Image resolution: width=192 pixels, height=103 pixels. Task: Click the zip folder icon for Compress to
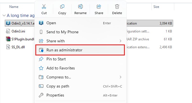pyautogui.click(x=41, y=77)
